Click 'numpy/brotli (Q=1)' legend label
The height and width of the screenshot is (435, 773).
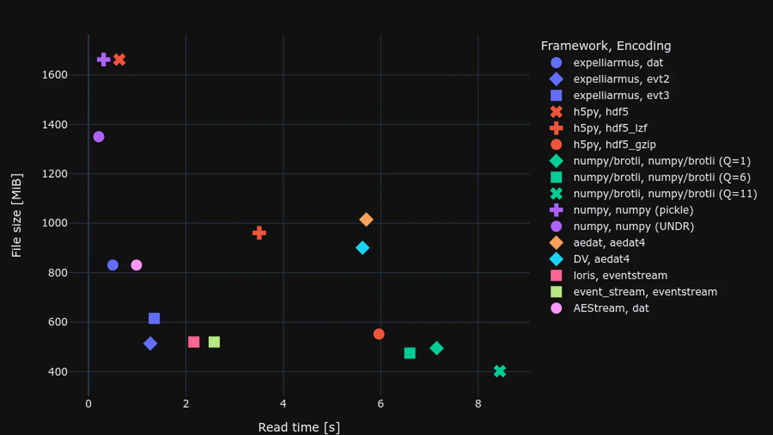point(662,161)
